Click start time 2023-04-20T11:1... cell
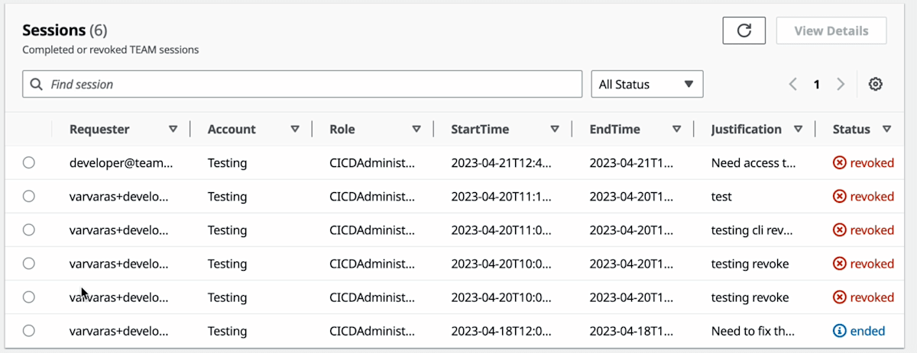Screen dimensions: 917x353 click(501, 196)
